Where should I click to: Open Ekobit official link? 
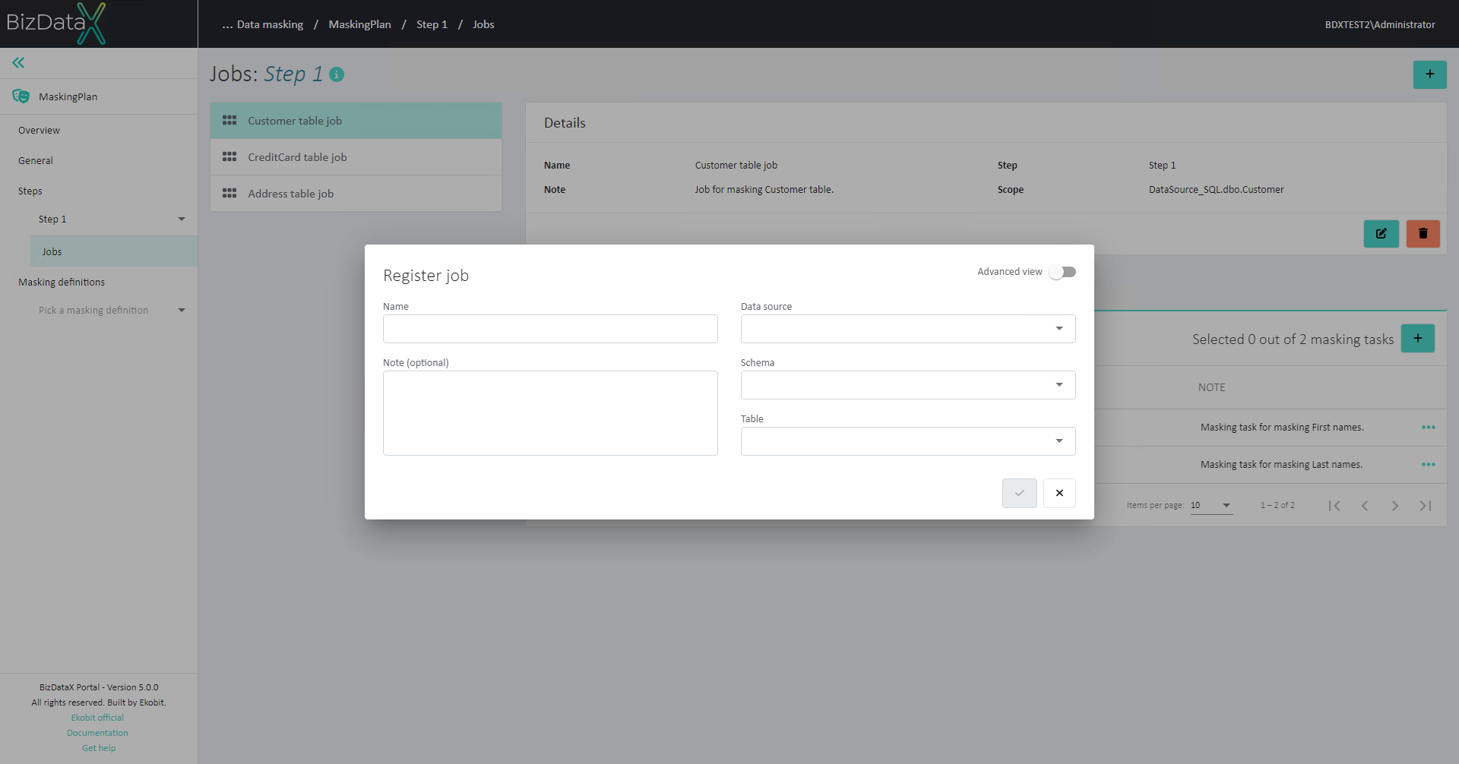[97, 718]
